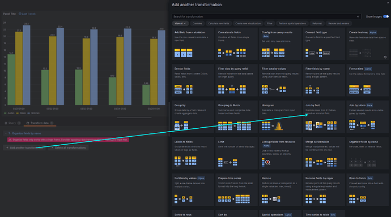Choose the Rows to fields transformation
This screenshot has height=217, width=391.
[367, 190]
